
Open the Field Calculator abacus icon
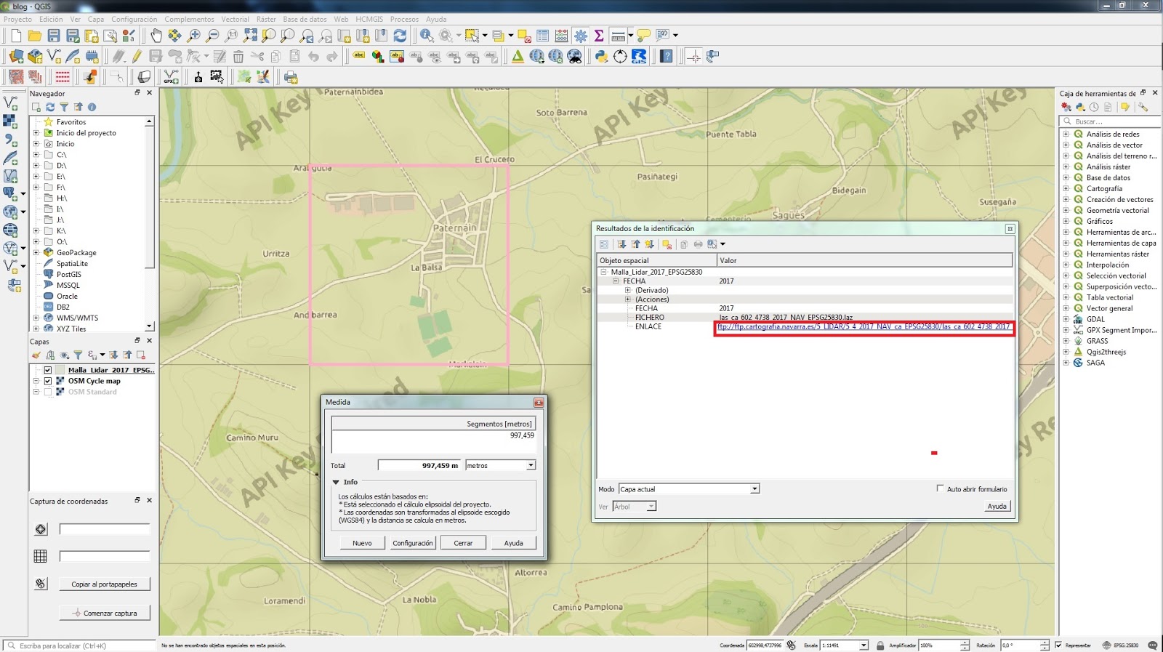pyautogui.click(x=562, y=36)
